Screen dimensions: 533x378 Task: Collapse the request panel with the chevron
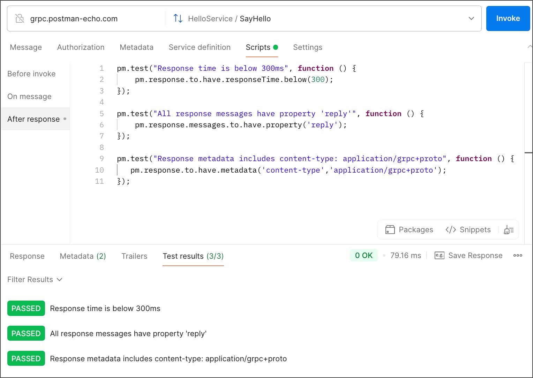point(530,47)
